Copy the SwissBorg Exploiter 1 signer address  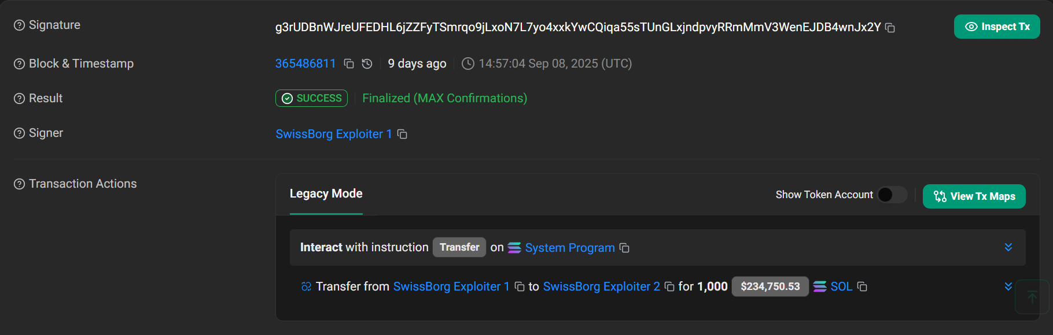[x=403, y=134]
